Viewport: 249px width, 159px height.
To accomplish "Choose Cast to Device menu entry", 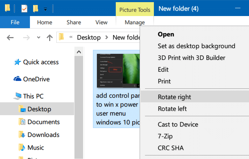I will click(x=178, y=124).
